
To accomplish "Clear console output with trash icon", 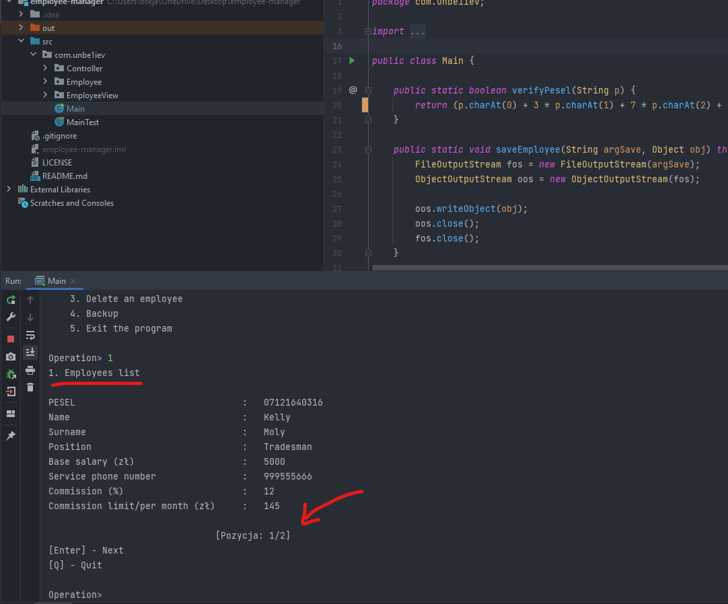I will click(30, 387).
